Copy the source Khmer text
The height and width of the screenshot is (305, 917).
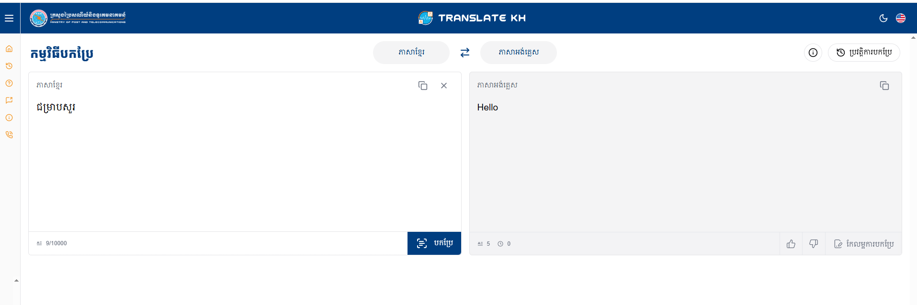coord(423,86)
